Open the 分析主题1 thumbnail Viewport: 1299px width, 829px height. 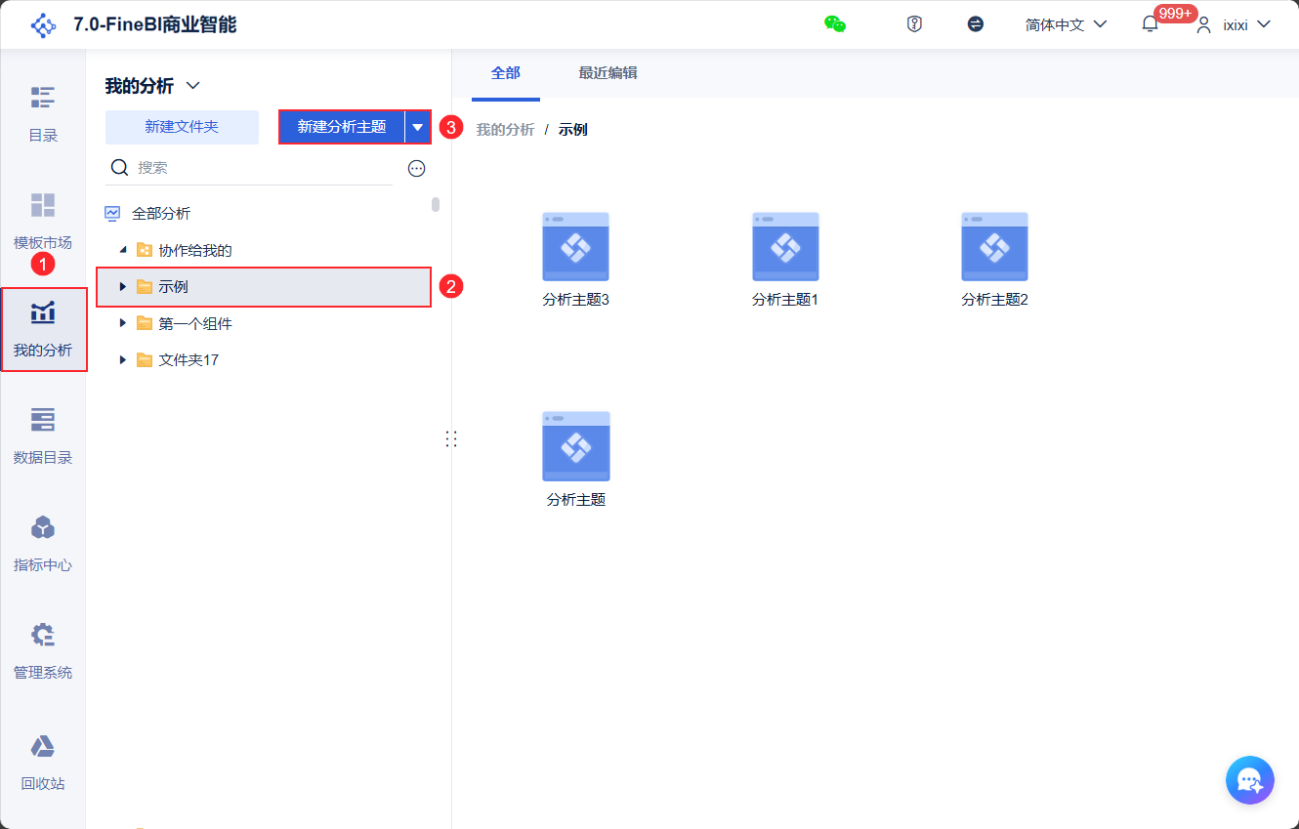(785, 247)
